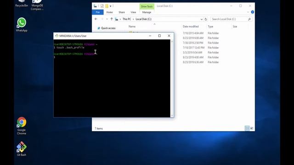294x165 pixels.
Task: Click Local Disk (C:) in the address bar
Action: click(x=143, y=19)
